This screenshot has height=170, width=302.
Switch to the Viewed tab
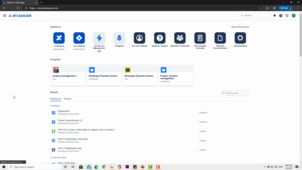(67, 99)
